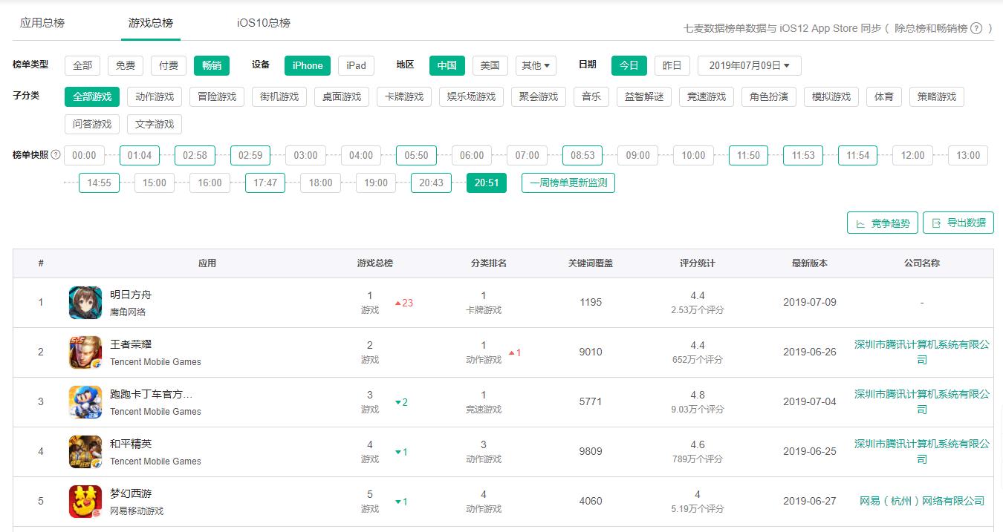Set region to 中国
The image size is (1003, 532).
point(447,65)
